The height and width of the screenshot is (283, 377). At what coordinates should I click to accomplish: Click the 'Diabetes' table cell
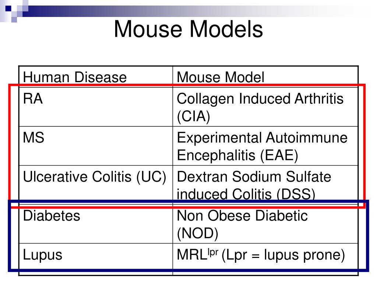pos(96,224)
